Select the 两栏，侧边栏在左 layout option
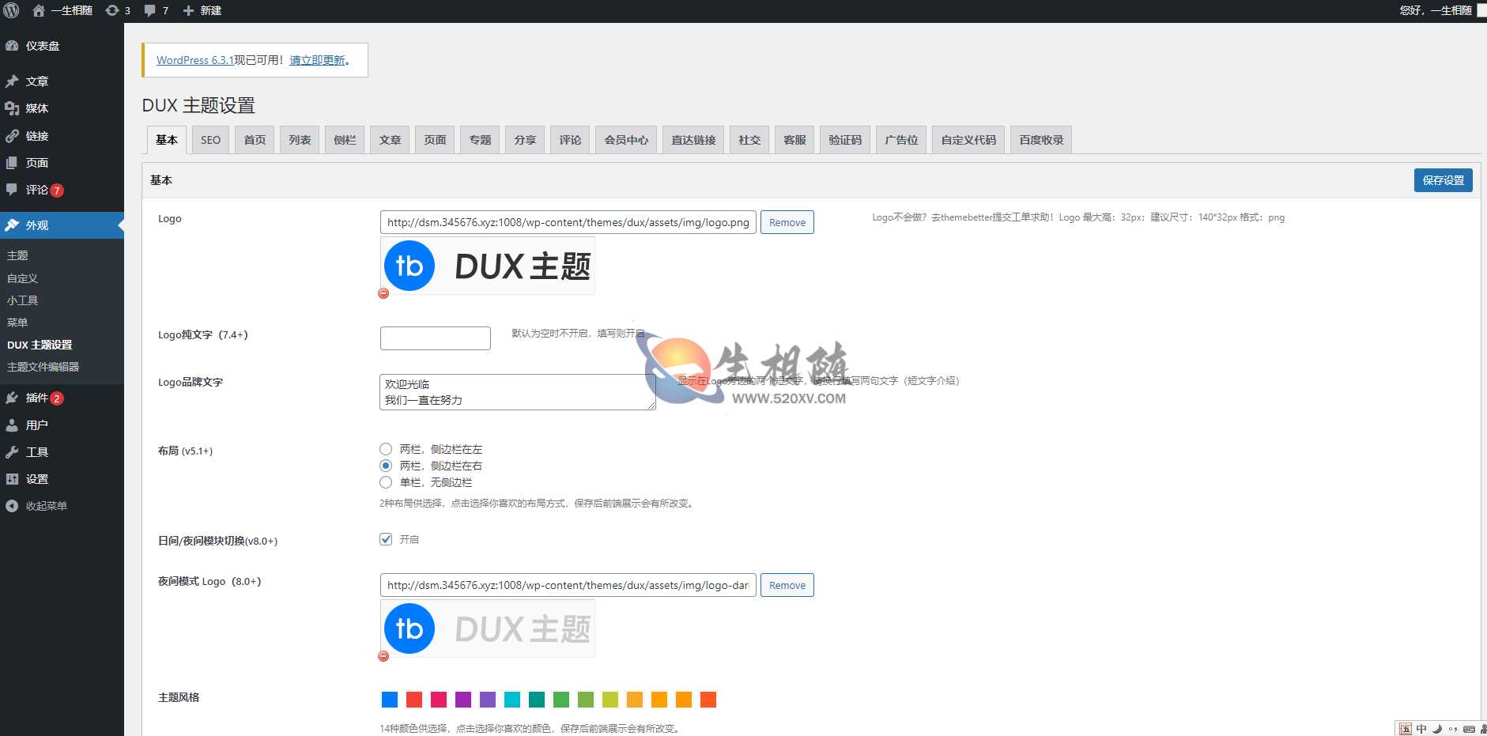 pyautogui.click(x=387, y=448)
